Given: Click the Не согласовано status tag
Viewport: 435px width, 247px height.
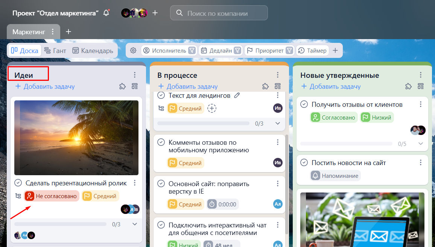Looking at the screenshot, I should click(x=52, y=196).
